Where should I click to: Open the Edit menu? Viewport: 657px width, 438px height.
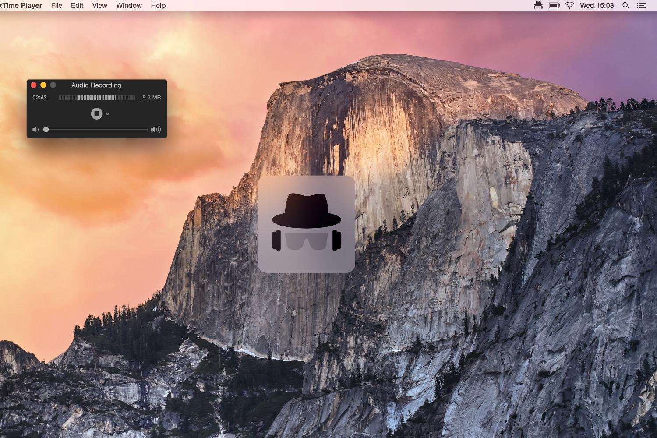(x=77, y=5)
